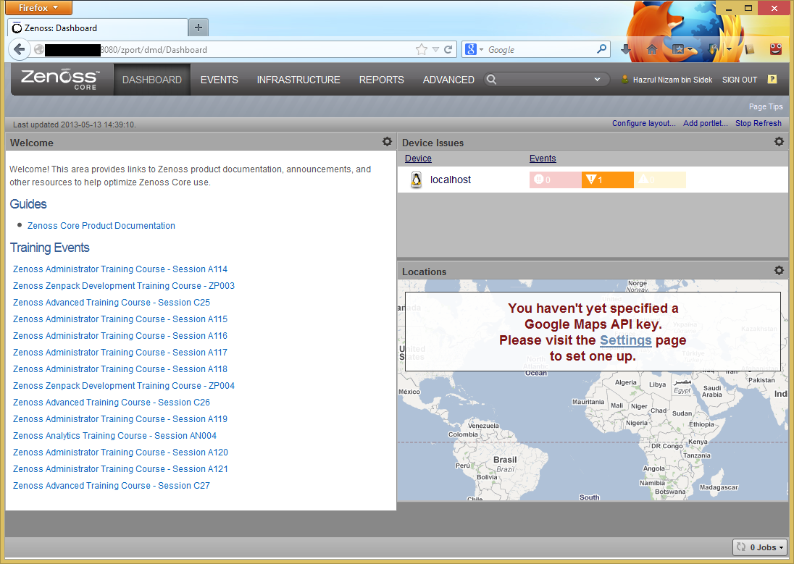The width and height of the screenshot is (794, 564).
Task: Open the Settings link in the map notice
Action: pyautogui.click(x=625, y=340)
